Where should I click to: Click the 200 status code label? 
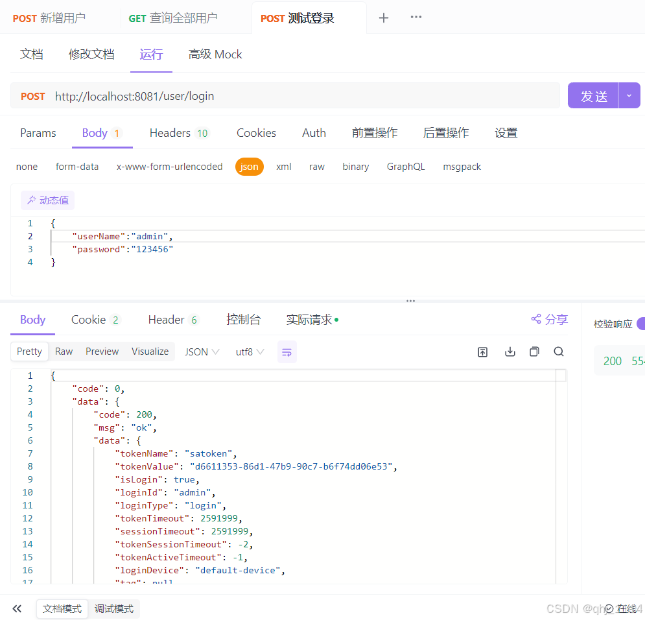pos(612,361)
